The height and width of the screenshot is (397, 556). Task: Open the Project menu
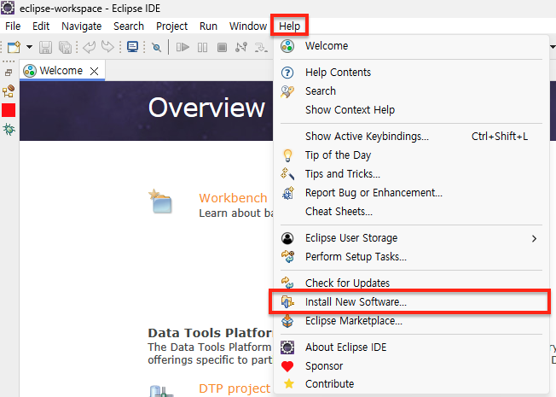(172, 26)
